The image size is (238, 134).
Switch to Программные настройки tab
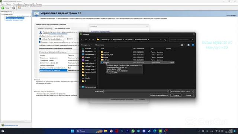62,28
